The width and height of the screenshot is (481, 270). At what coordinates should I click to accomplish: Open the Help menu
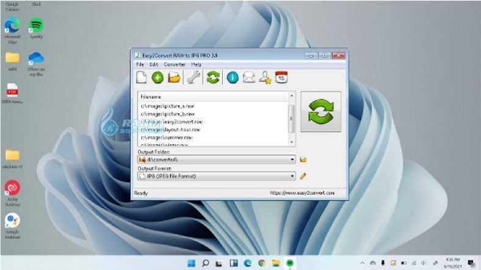tap(197, 64)
